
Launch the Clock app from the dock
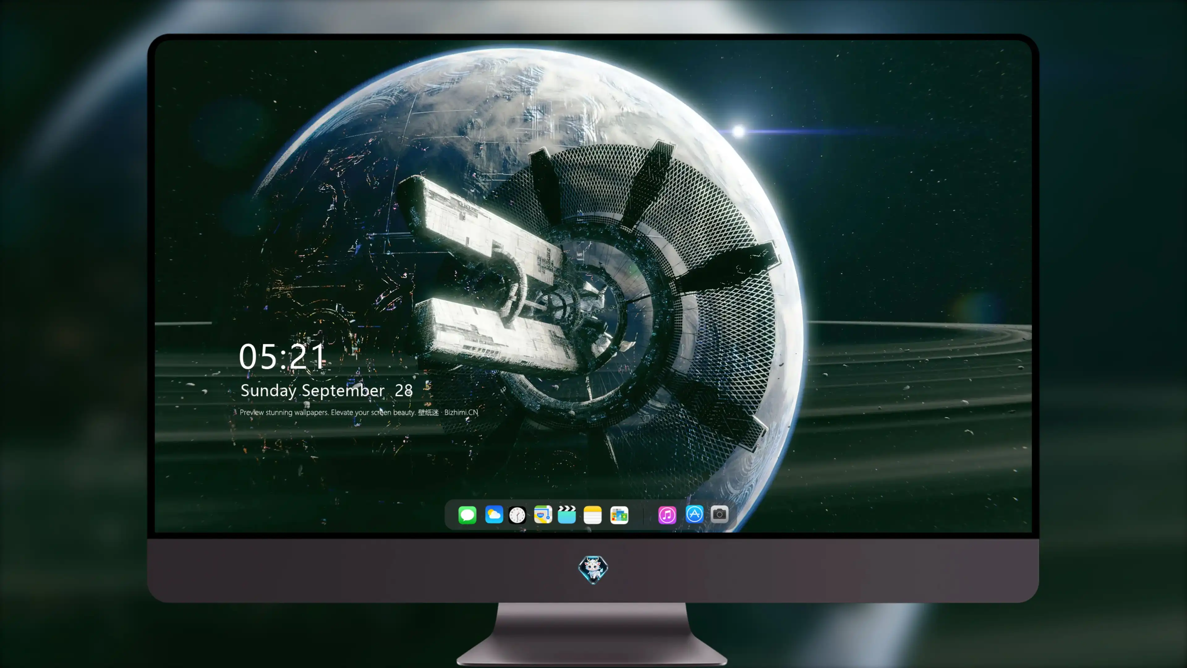coord(517,515)
